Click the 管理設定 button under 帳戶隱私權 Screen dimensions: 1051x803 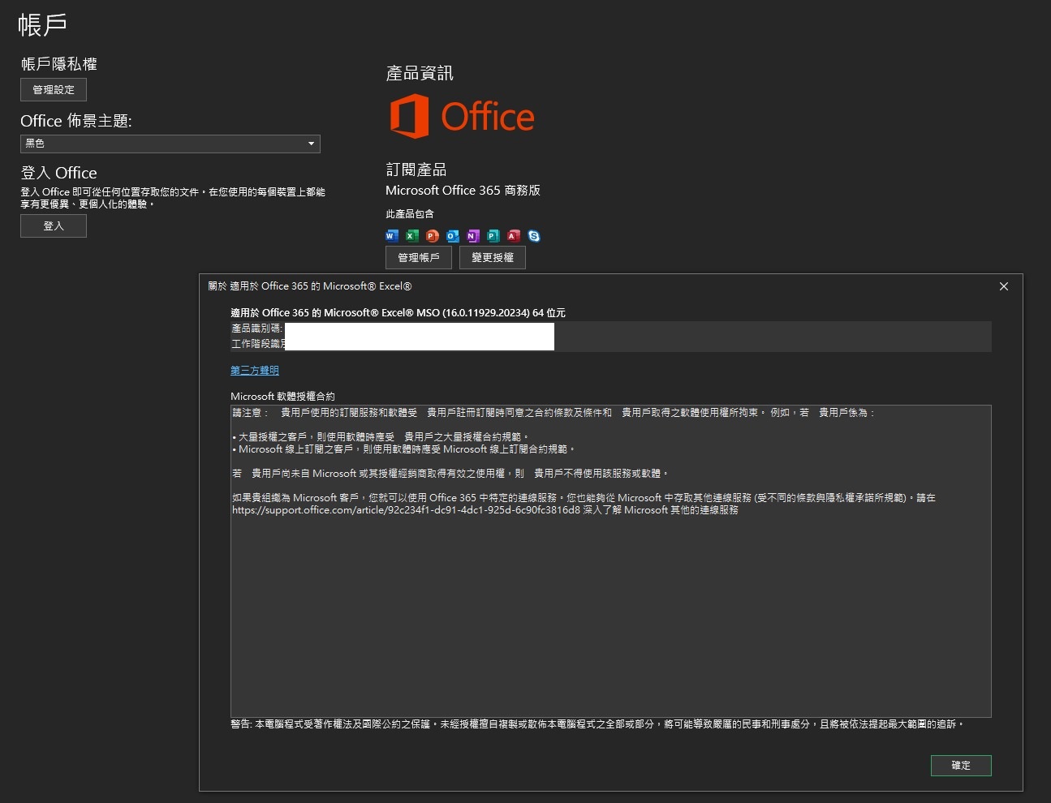point(54,90)
